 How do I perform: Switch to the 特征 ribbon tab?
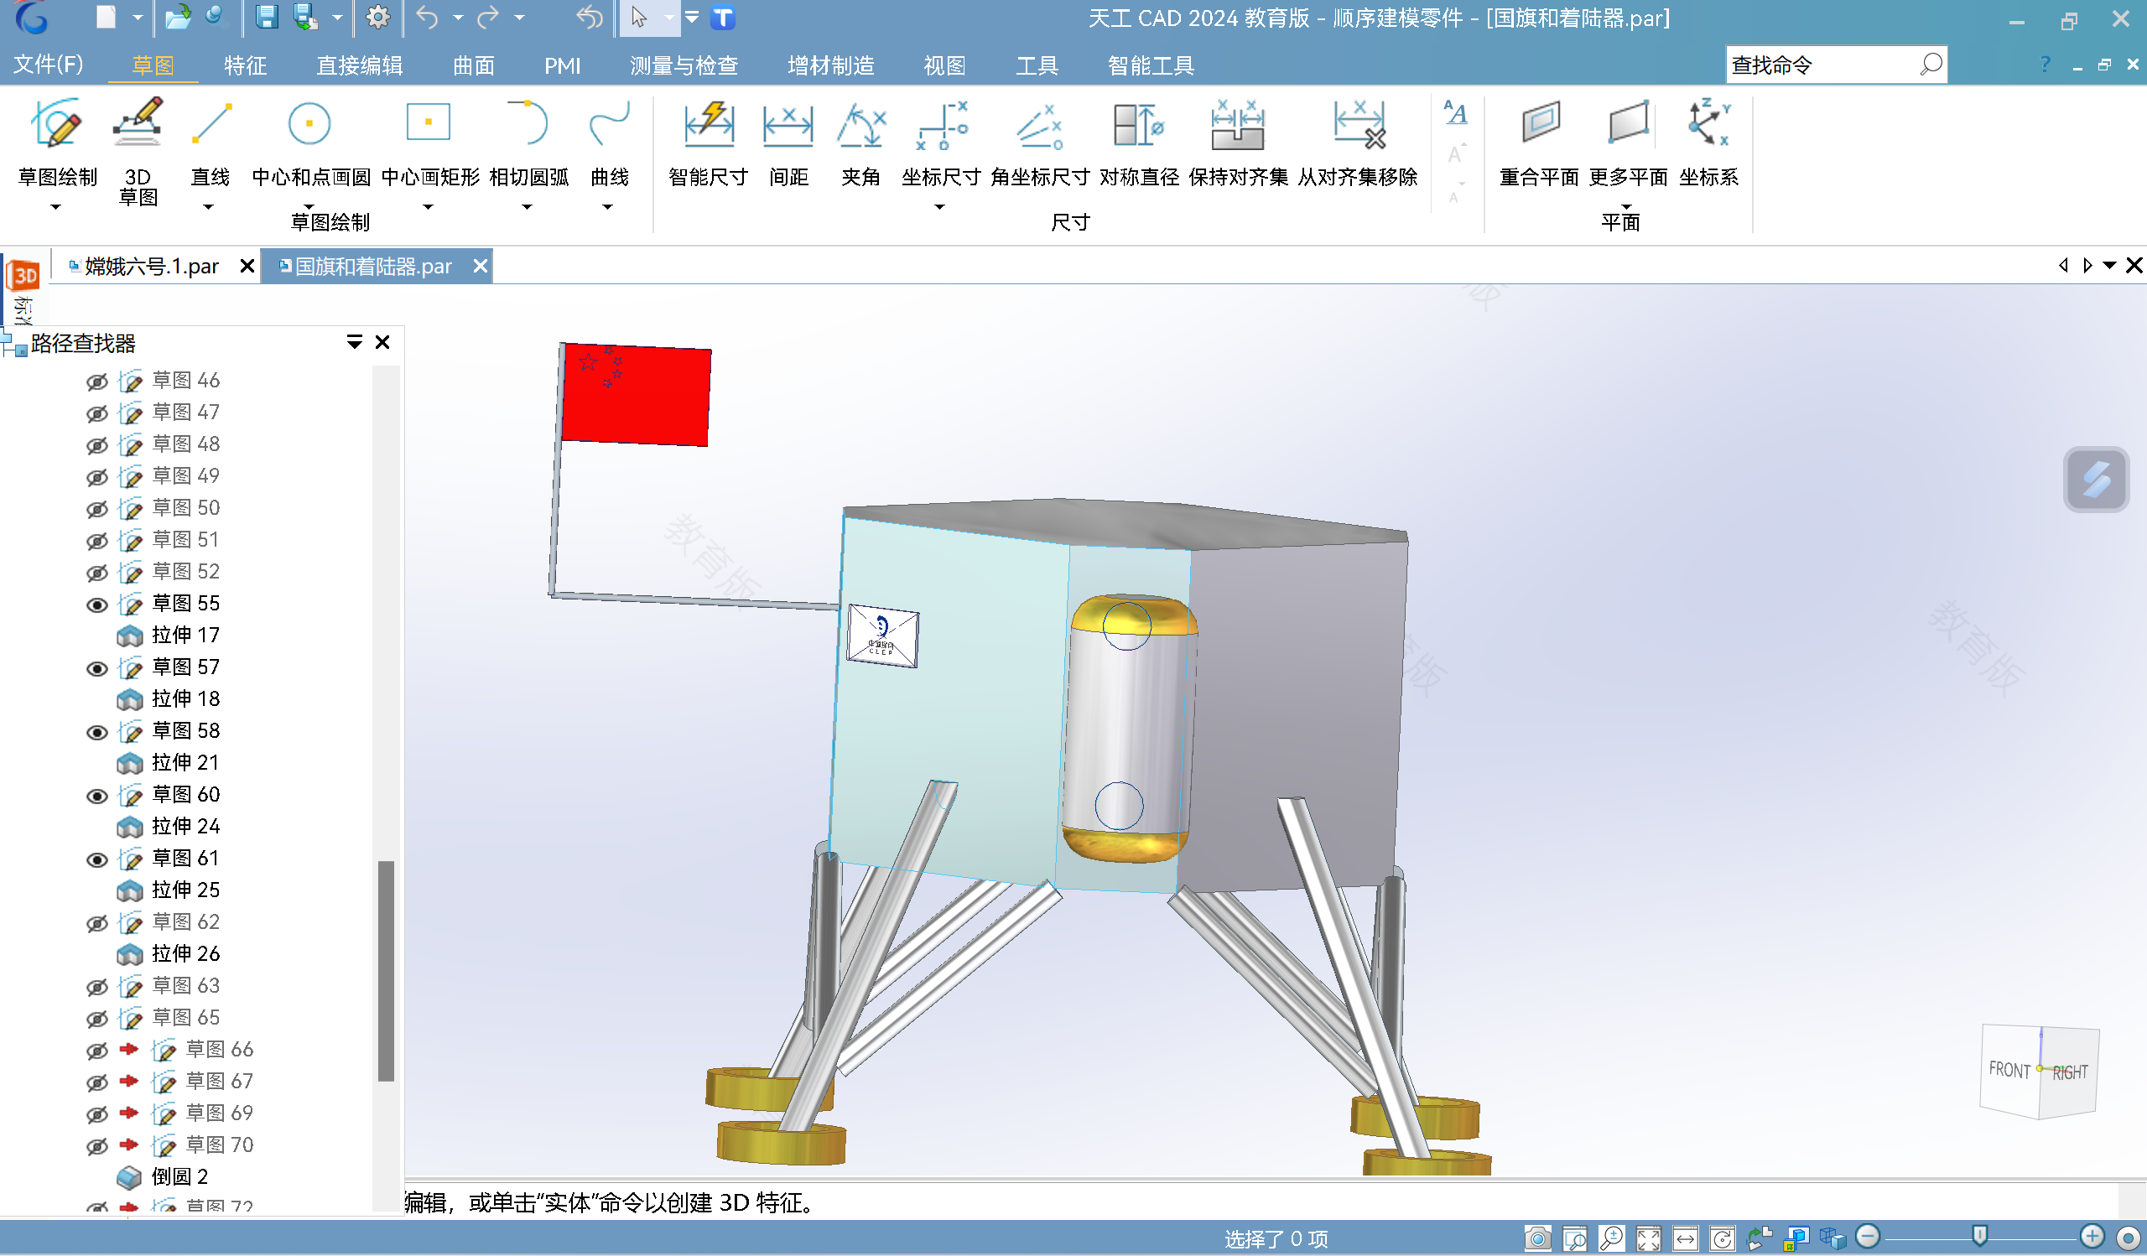pyautogui.click(x=246, y=65)
